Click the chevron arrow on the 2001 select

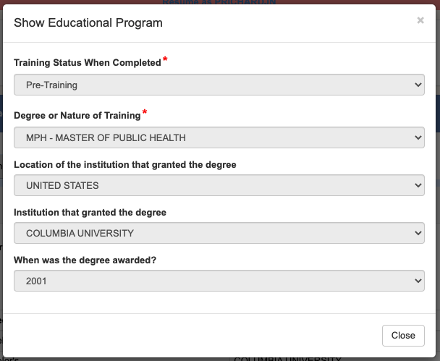coord(417,281)
